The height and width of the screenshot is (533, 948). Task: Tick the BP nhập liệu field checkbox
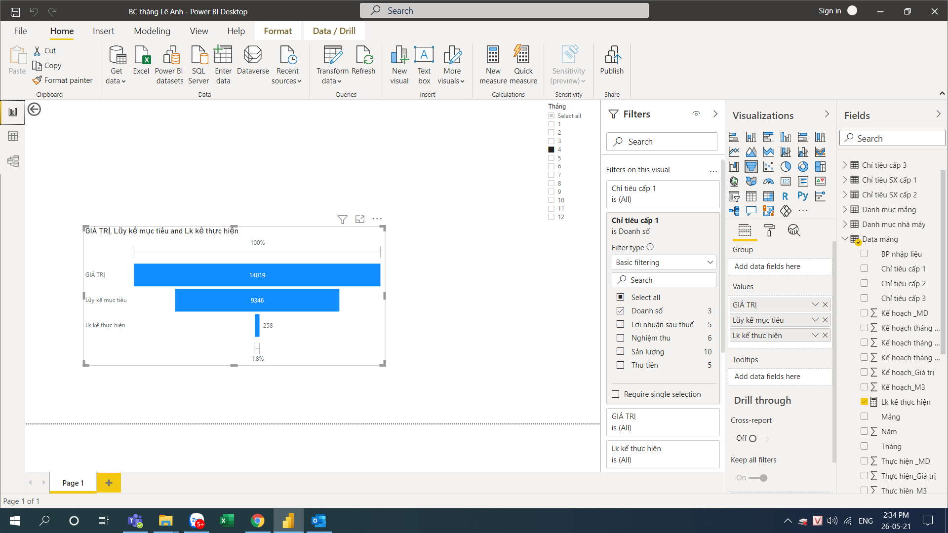coord(864,254)
